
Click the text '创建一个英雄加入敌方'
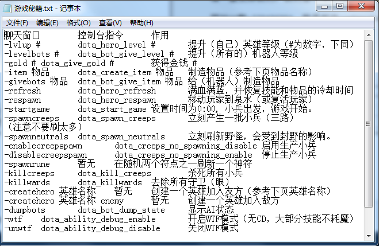tap(233, 201)
